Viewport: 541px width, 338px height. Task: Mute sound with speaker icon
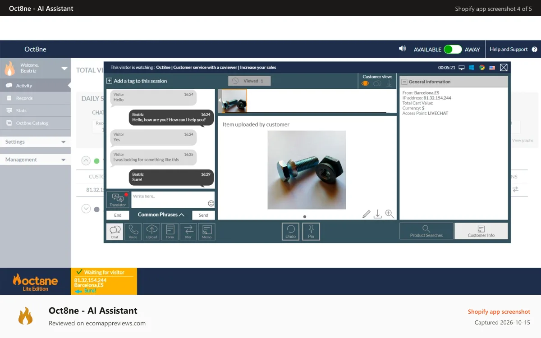402,49
